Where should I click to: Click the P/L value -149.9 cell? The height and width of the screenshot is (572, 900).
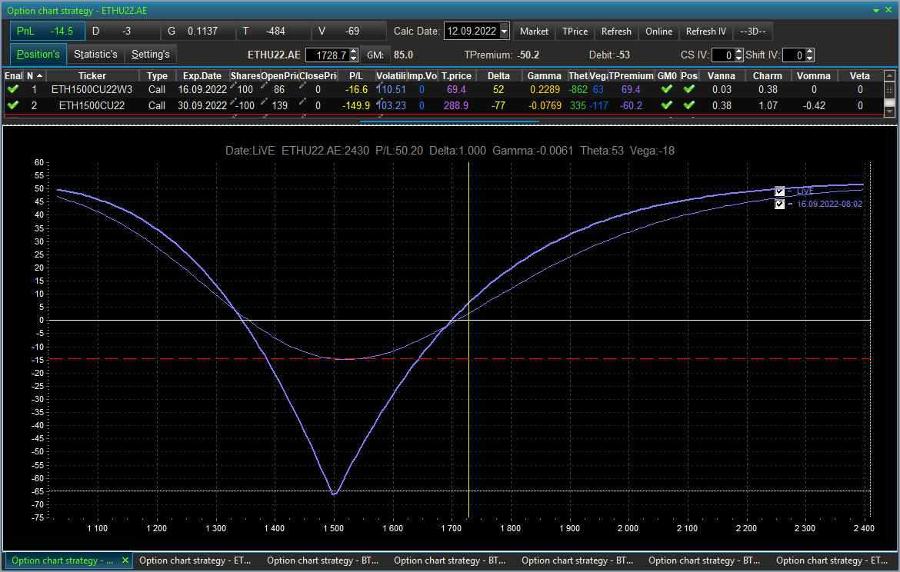point(356,105)
